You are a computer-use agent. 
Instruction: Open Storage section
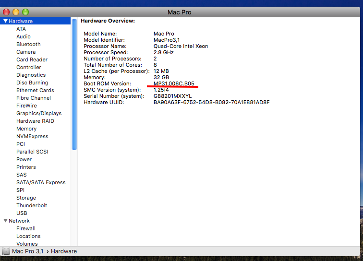(26, 198)
